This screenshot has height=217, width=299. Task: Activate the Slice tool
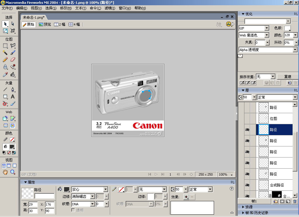click(13, 118)
